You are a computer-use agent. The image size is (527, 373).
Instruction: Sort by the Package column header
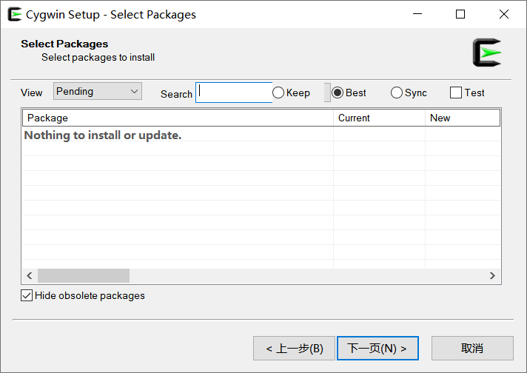pos(178,118)
